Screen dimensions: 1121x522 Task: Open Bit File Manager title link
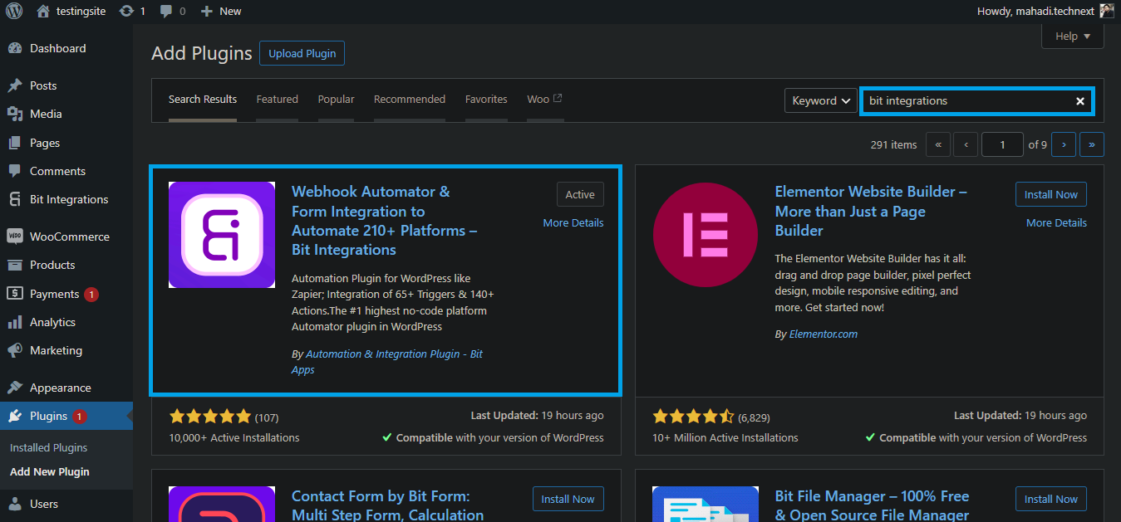pyautogui.click(x=872, y=505)
